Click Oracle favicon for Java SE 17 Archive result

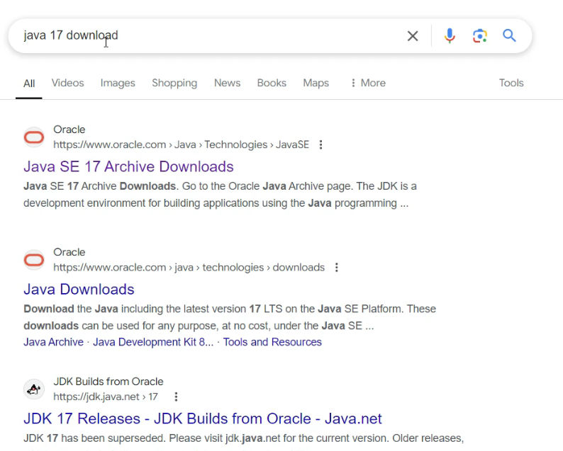click(34, 137)
